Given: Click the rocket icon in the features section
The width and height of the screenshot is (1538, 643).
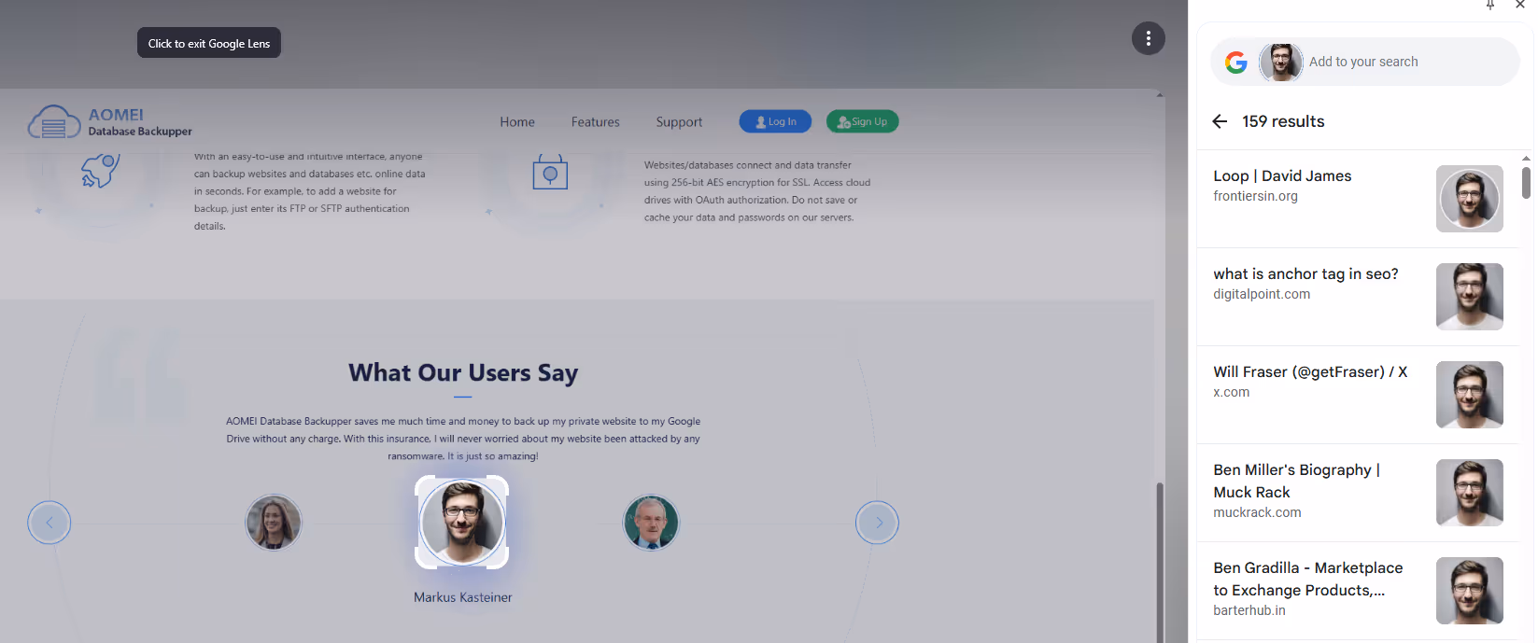Looking at the screenshot, I should [100, 171].
